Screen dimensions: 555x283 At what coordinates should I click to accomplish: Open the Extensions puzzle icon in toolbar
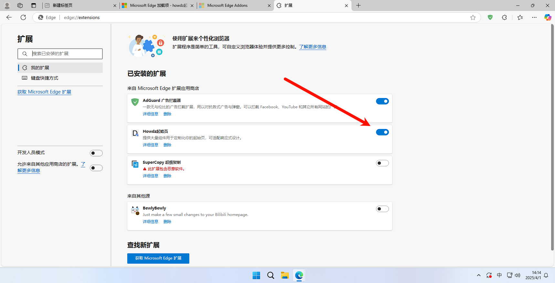click(504, 17)
